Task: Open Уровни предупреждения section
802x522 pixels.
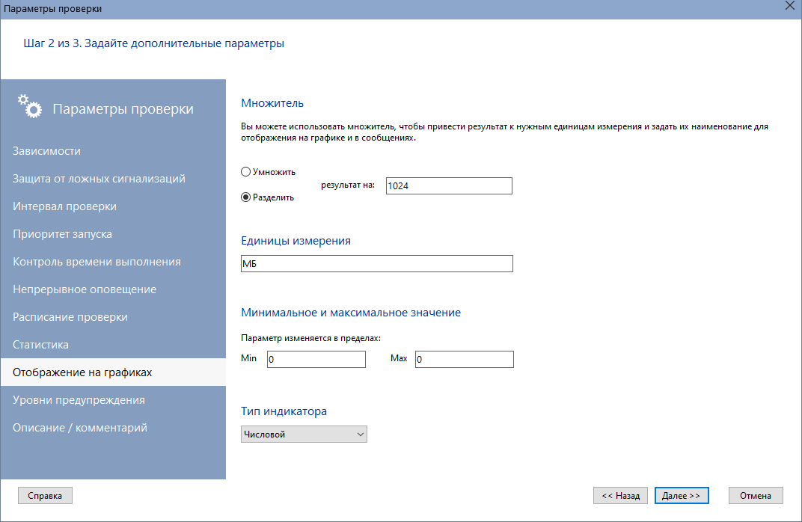Action: 113,399
